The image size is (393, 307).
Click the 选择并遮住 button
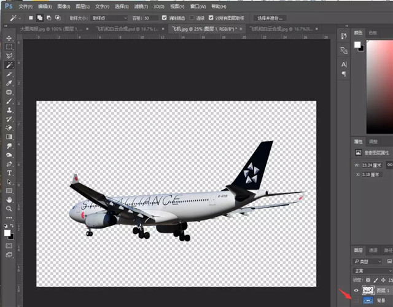(x=270, y=18)
